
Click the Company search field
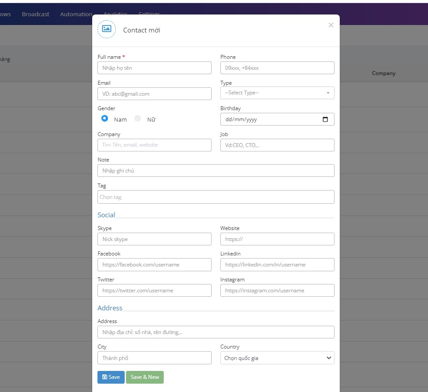coord(154,145)
